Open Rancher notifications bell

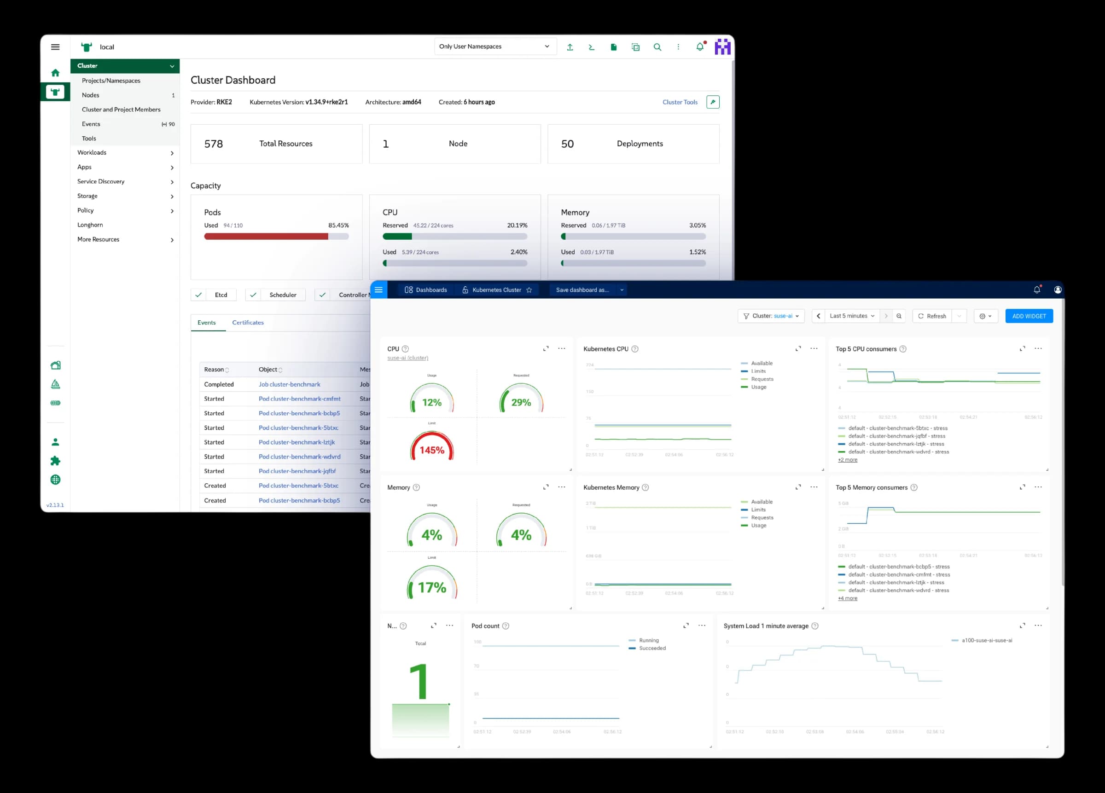tap(700, 47)
